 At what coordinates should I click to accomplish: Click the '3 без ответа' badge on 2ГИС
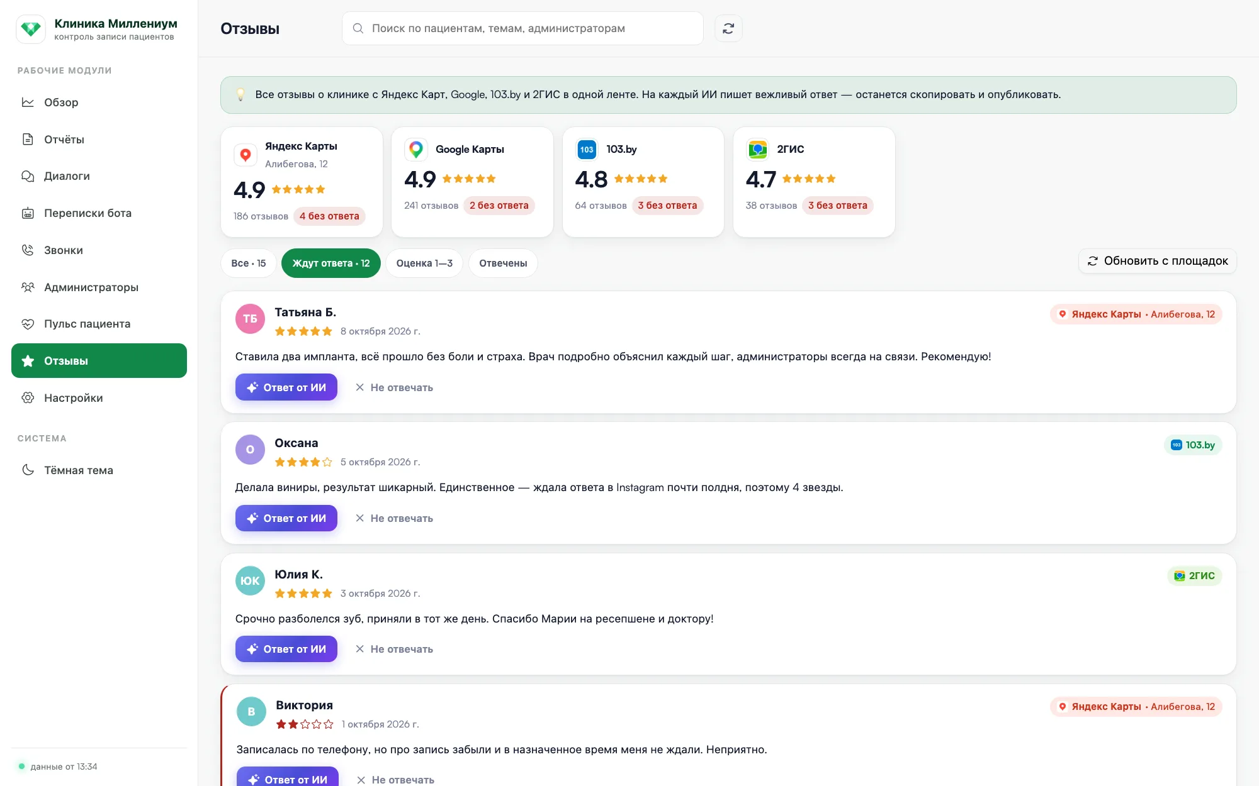point(838,206)
